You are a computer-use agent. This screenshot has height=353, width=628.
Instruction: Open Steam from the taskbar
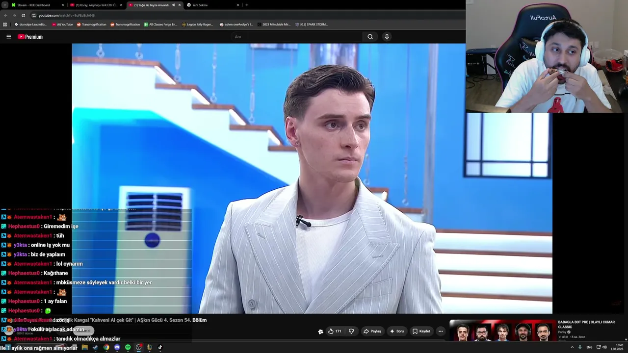(x=95, y=347)
